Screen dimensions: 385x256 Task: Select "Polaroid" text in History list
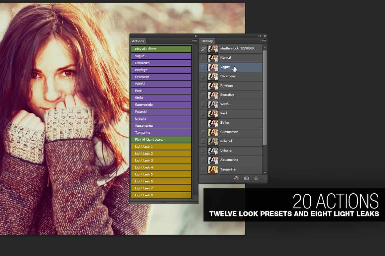click(x=226, y=141)
